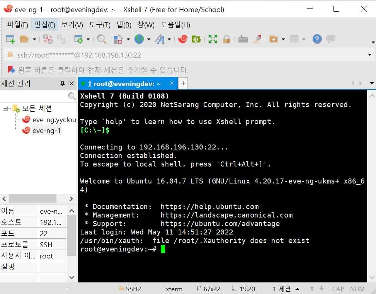Image resolution: width=376 pixels, height=294 pixels.
Task: Click the file transfer toolbar icon
Action: (118, 39)
